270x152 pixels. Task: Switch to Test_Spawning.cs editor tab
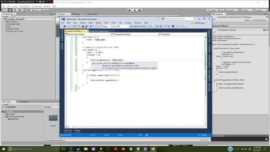coord(100,31)
